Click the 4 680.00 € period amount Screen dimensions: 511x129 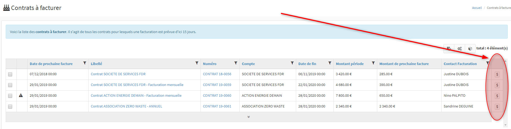[344, 85]
